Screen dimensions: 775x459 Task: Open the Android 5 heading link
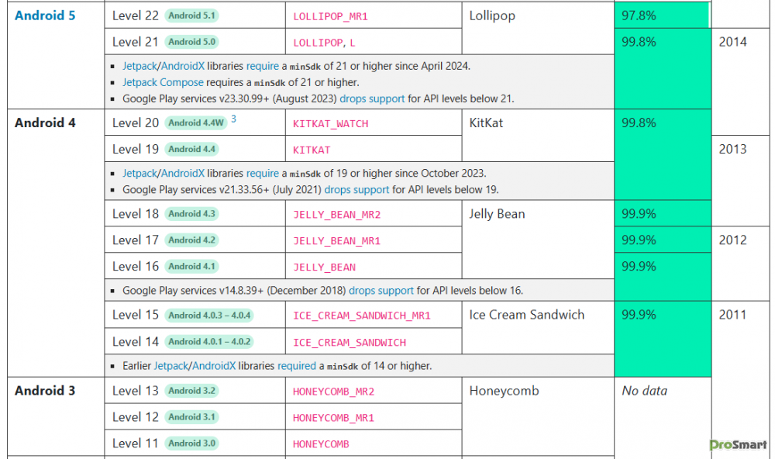(45, 16)
